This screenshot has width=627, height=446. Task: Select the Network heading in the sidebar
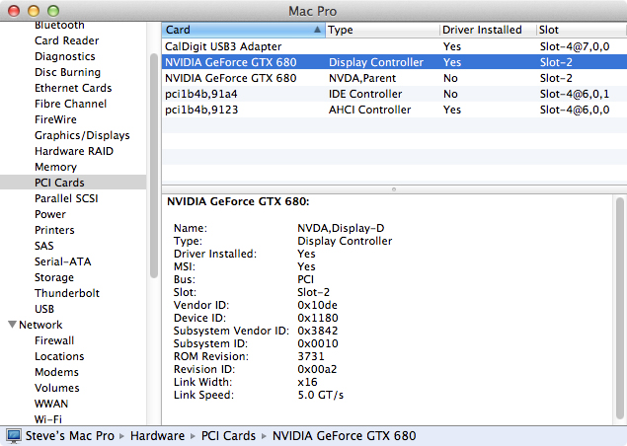click(40, 325)
